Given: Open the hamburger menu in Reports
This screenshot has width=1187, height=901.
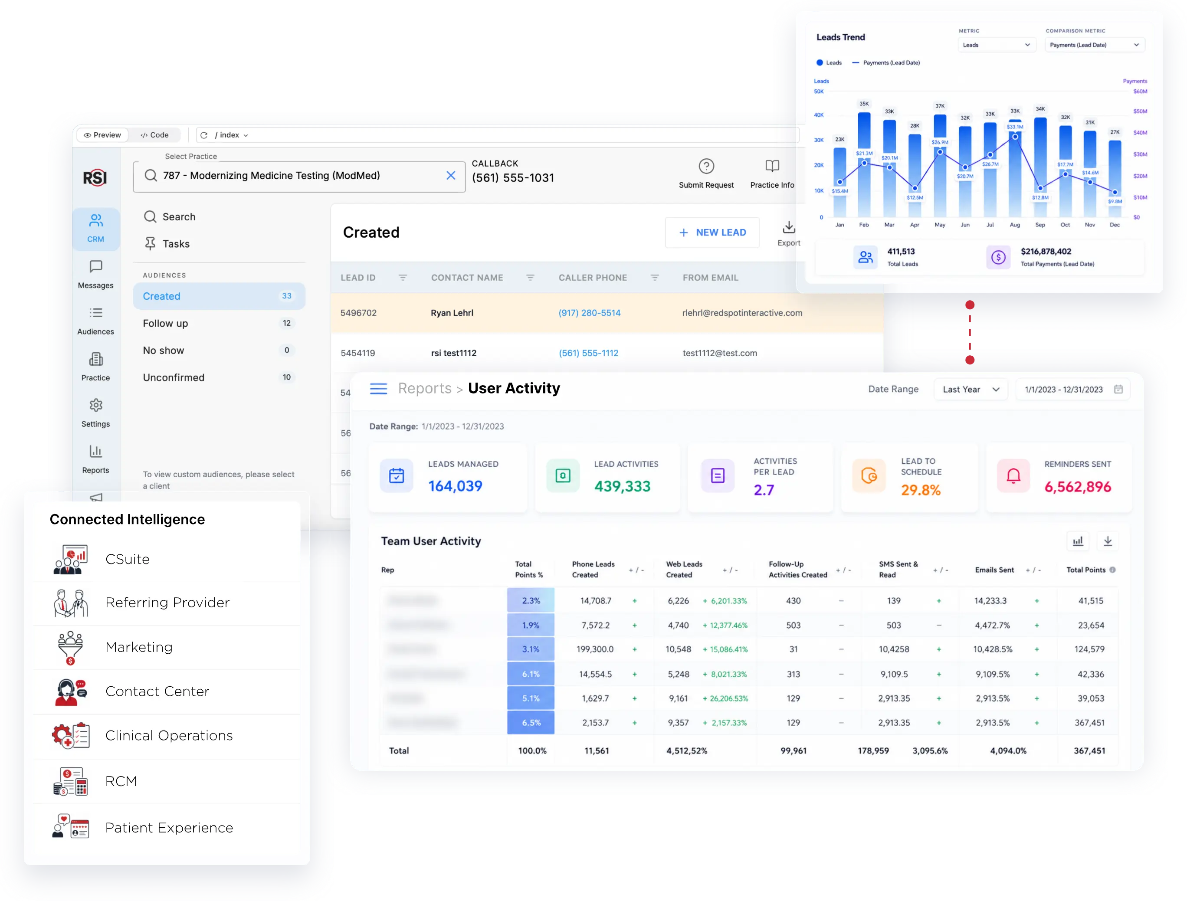Looking at the screenshot, I should coord(378,389).
